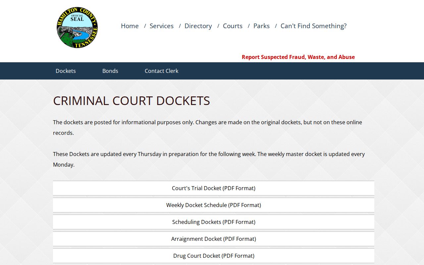Select the Dockets tab in blue bar

[66, 71]
